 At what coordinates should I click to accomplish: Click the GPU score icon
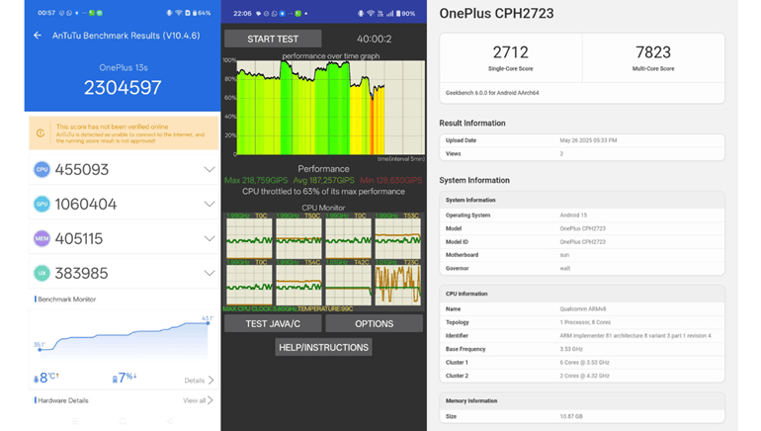(42, 204)
